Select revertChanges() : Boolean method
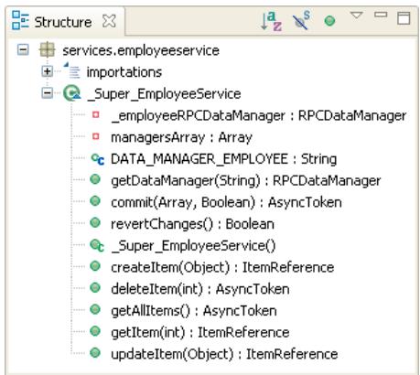420x375 pixels. coord(192,224)
